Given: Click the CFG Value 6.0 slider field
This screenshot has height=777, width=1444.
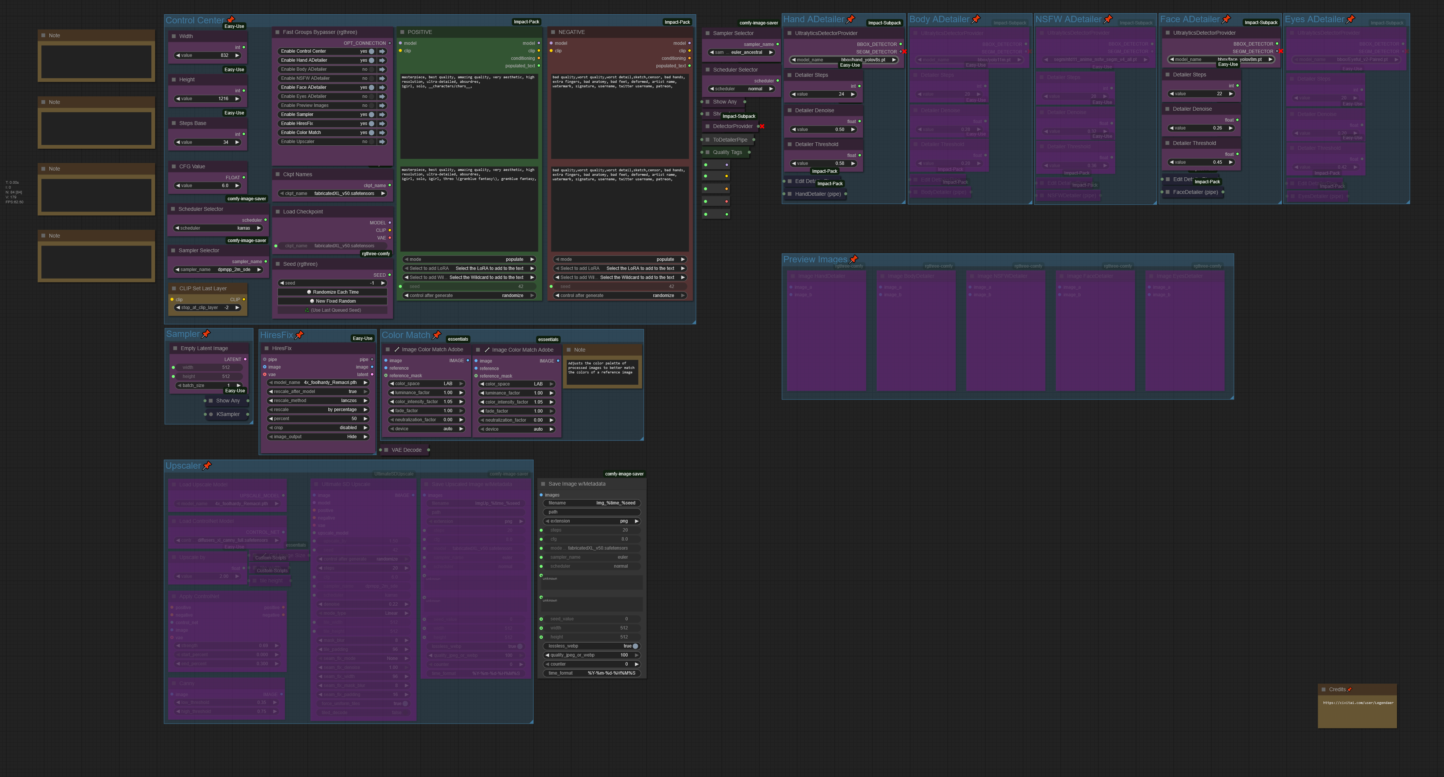Looking at the screenshot, I should [x=207, y=186].
